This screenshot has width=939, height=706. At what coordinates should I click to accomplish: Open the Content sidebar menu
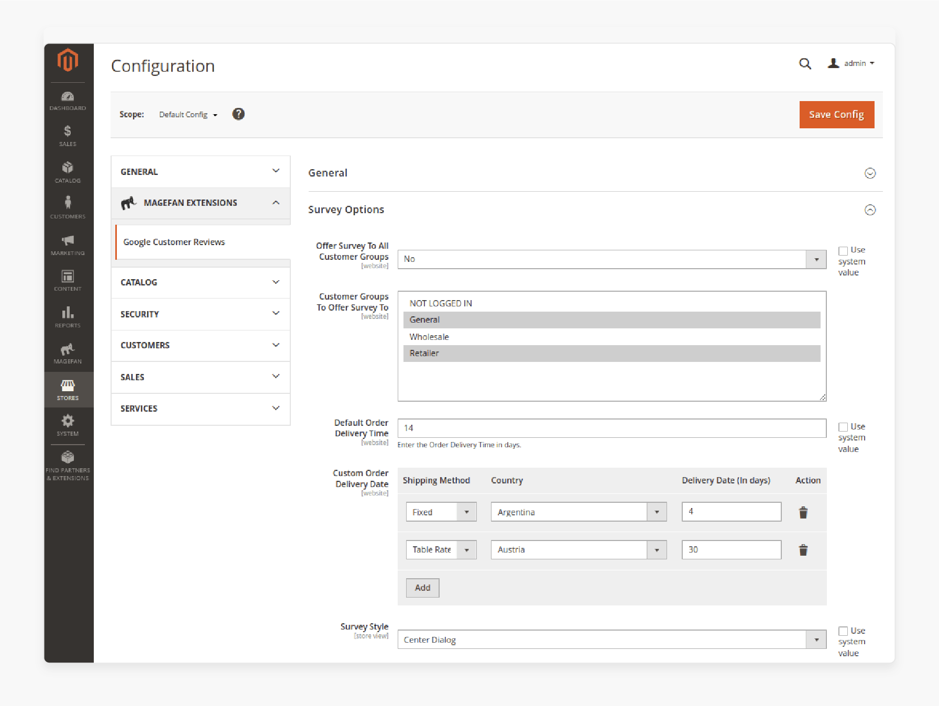point(68,280)
